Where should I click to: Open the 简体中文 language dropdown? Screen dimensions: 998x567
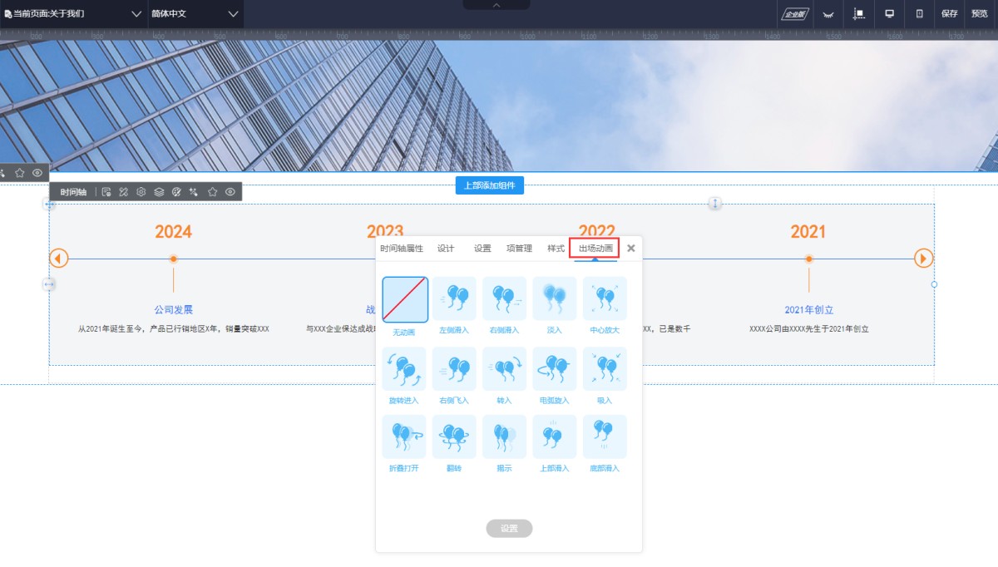point(195,14)
